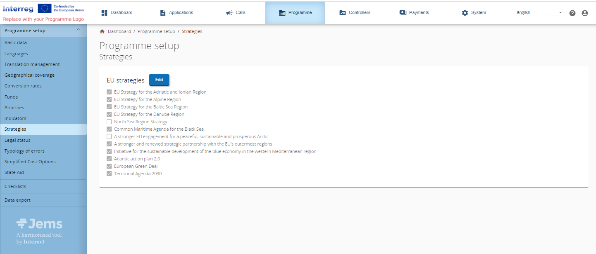
Task: Click the Dashboard grid icon in top navigation
Action: [x=105, y=13]
